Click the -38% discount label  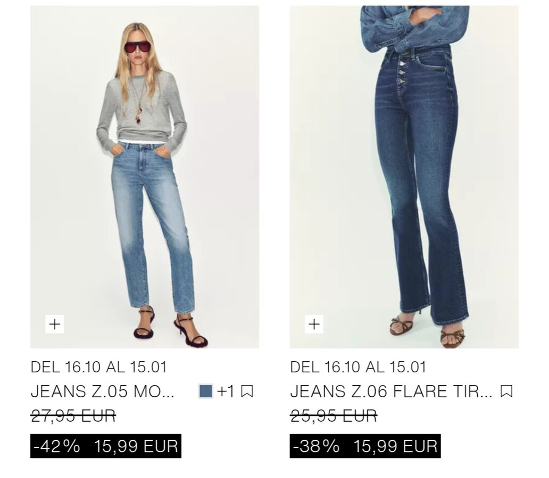[317, 446]
